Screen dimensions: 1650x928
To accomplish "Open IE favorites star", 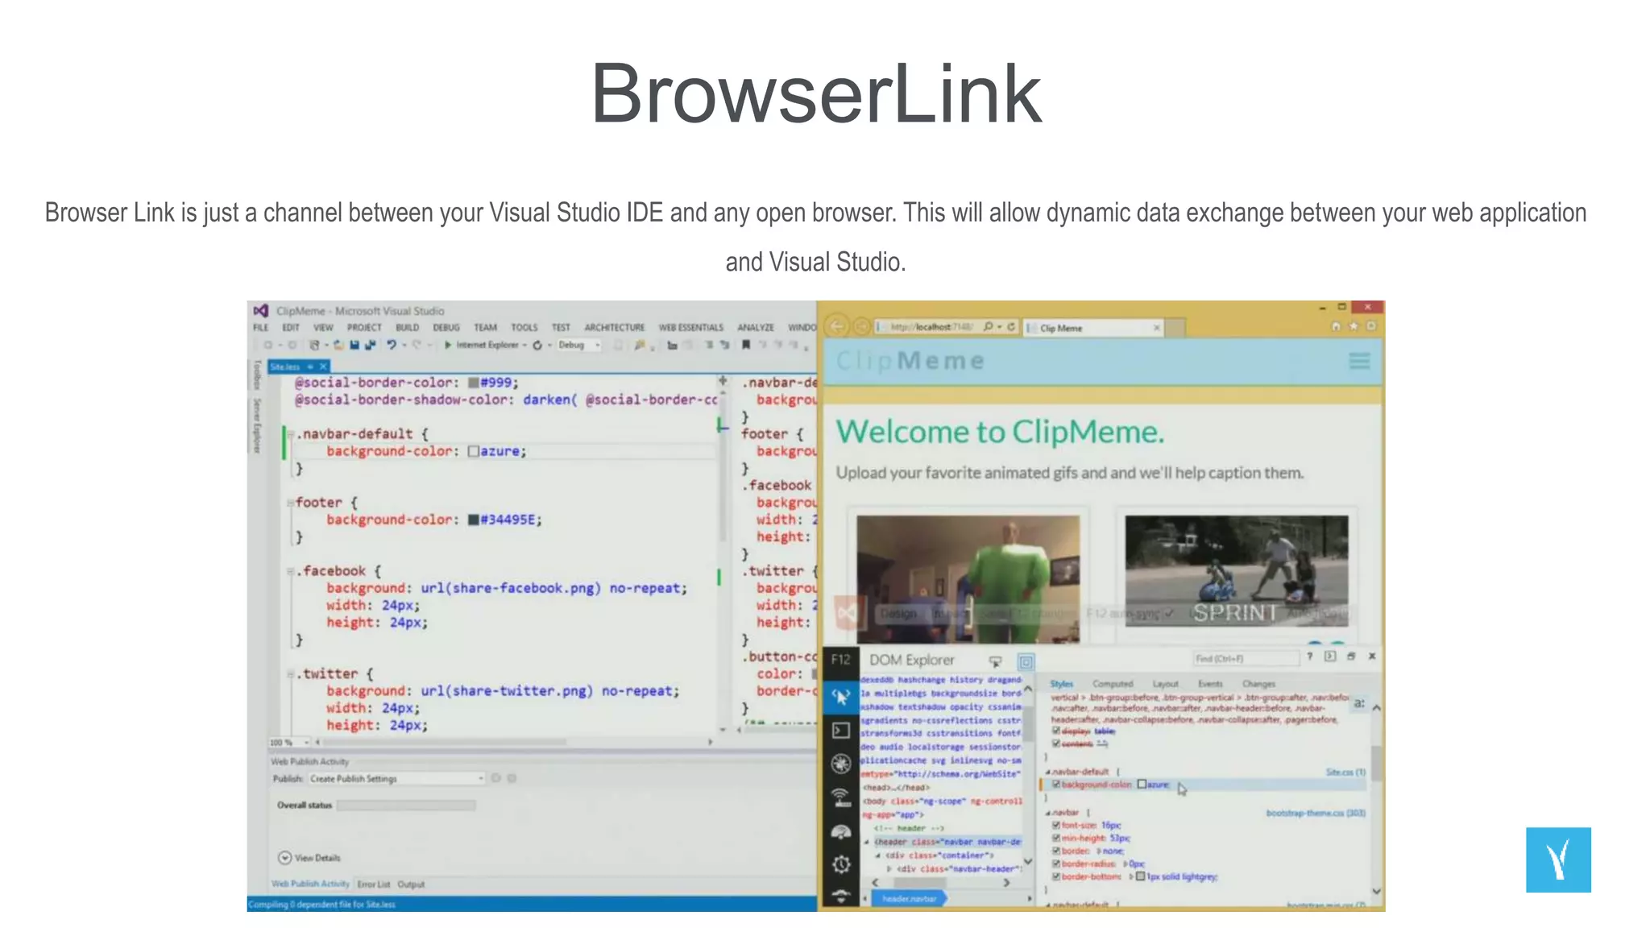I will coord(1354,326).
